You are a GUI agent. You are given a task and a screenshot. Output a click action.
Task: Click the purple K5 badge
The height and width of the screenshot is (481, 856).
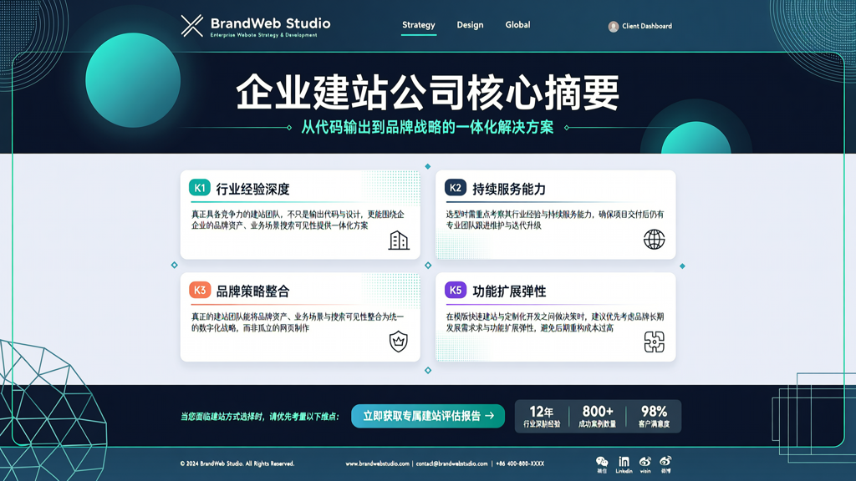point(456,290)
